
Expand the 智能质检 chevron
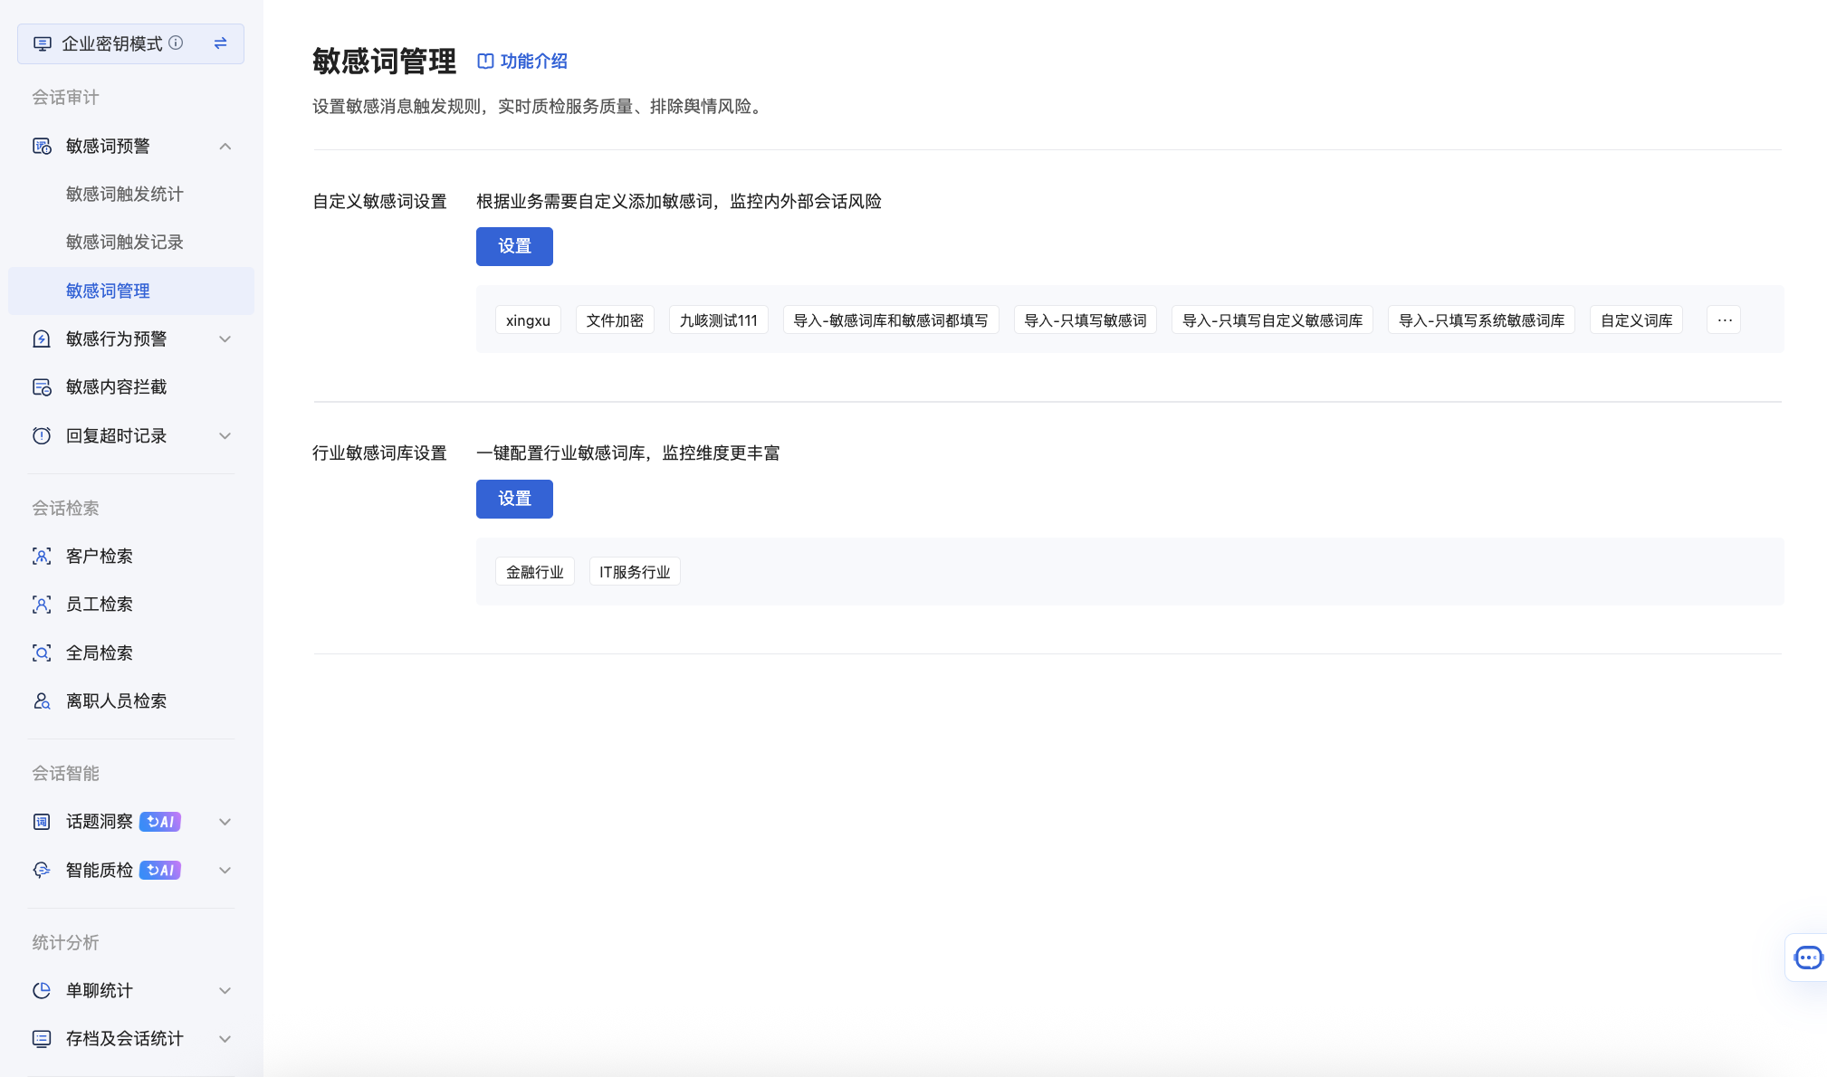(225, 871)
